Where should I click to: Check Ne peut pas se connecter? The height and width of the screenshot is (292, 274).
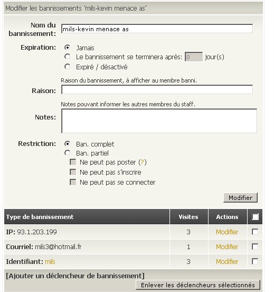pos(73,182)
